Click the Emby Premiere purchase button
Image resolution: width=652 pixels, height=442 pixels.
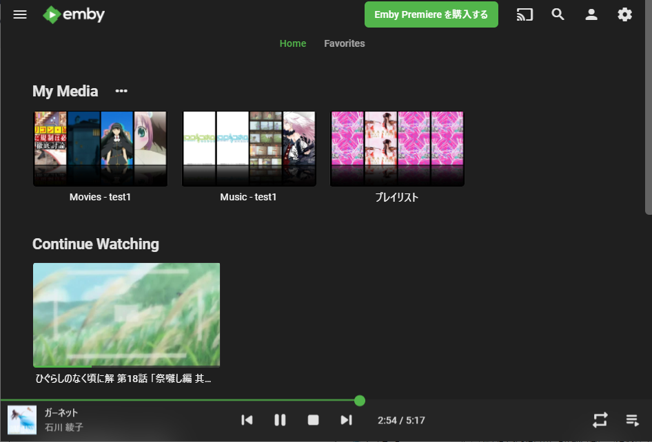431,14
